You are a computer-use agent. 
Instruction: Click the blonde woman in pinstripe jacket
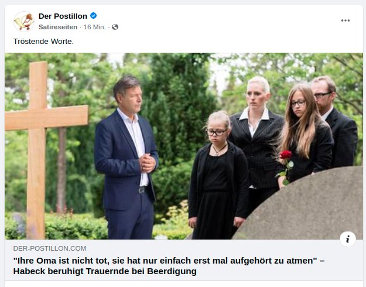(x=256, y=141)
